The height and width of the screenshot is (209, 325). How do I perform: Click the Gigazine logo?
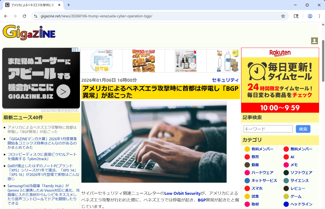(29, 33)
